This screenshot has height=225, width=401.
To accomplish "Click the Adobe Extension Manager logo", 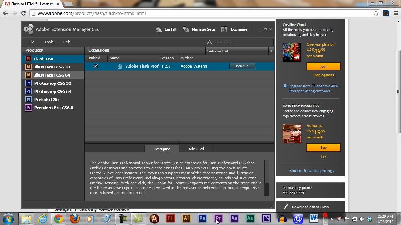I will tap(29, 29).
